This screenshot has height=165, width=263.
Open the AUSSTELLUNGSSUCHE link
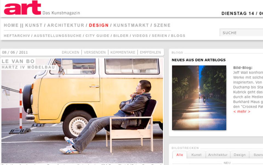[x=58, y=36]
